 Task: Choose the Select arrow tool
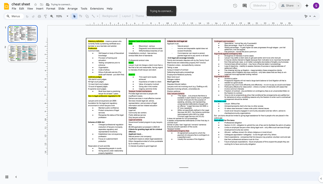point(75,16)
